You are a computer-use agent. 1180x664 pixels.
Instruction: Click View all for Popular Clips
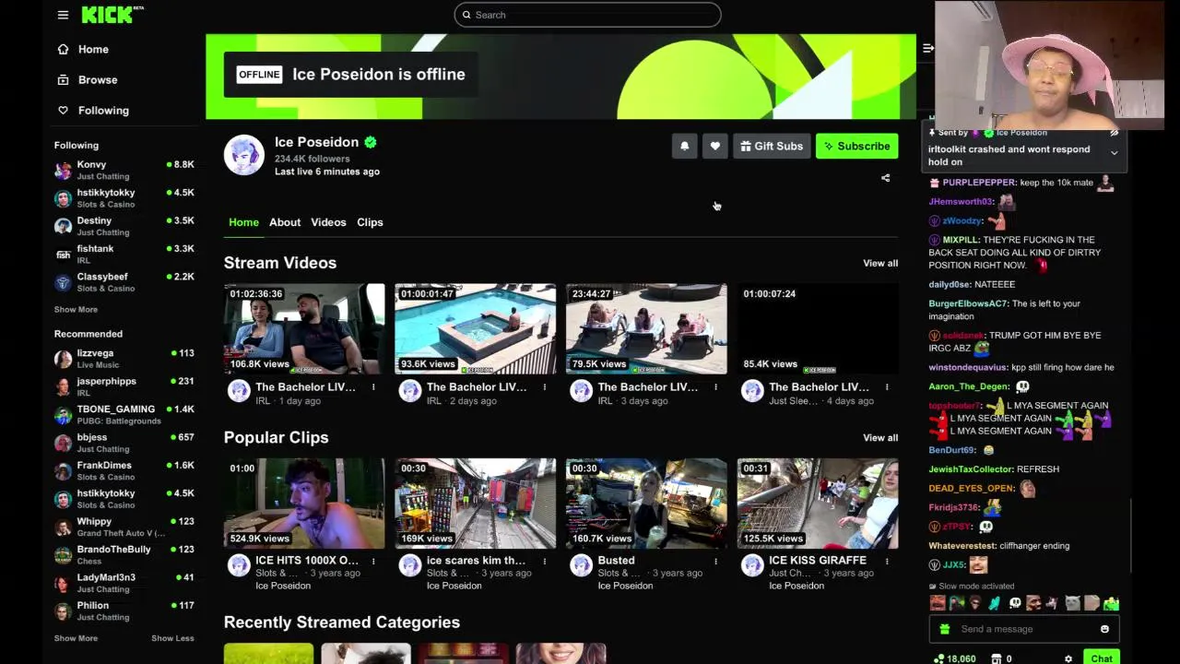[880, 437]
